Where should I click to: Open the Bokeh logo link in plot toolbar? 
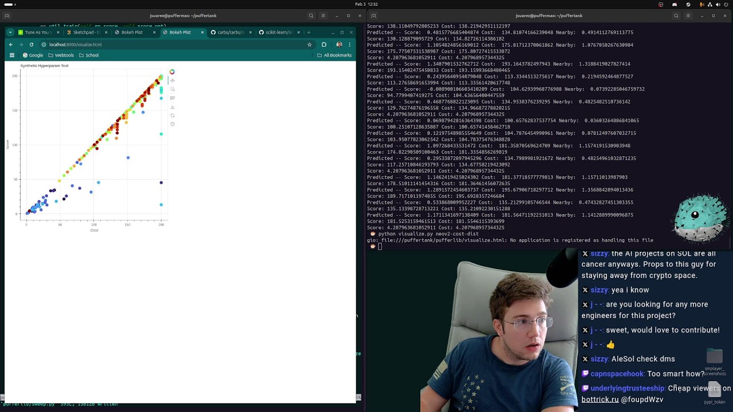point(172,72)
